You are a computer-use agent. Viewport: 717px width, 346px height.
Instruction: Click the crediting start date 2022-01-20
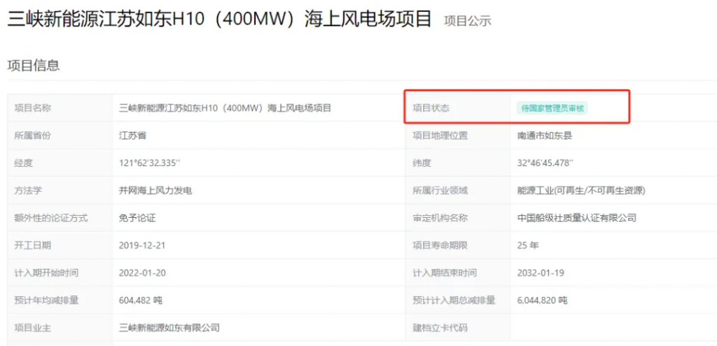tap(142, 272)
